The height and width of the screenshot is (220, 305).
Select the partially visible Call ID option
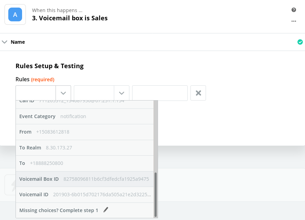point(85,104)
